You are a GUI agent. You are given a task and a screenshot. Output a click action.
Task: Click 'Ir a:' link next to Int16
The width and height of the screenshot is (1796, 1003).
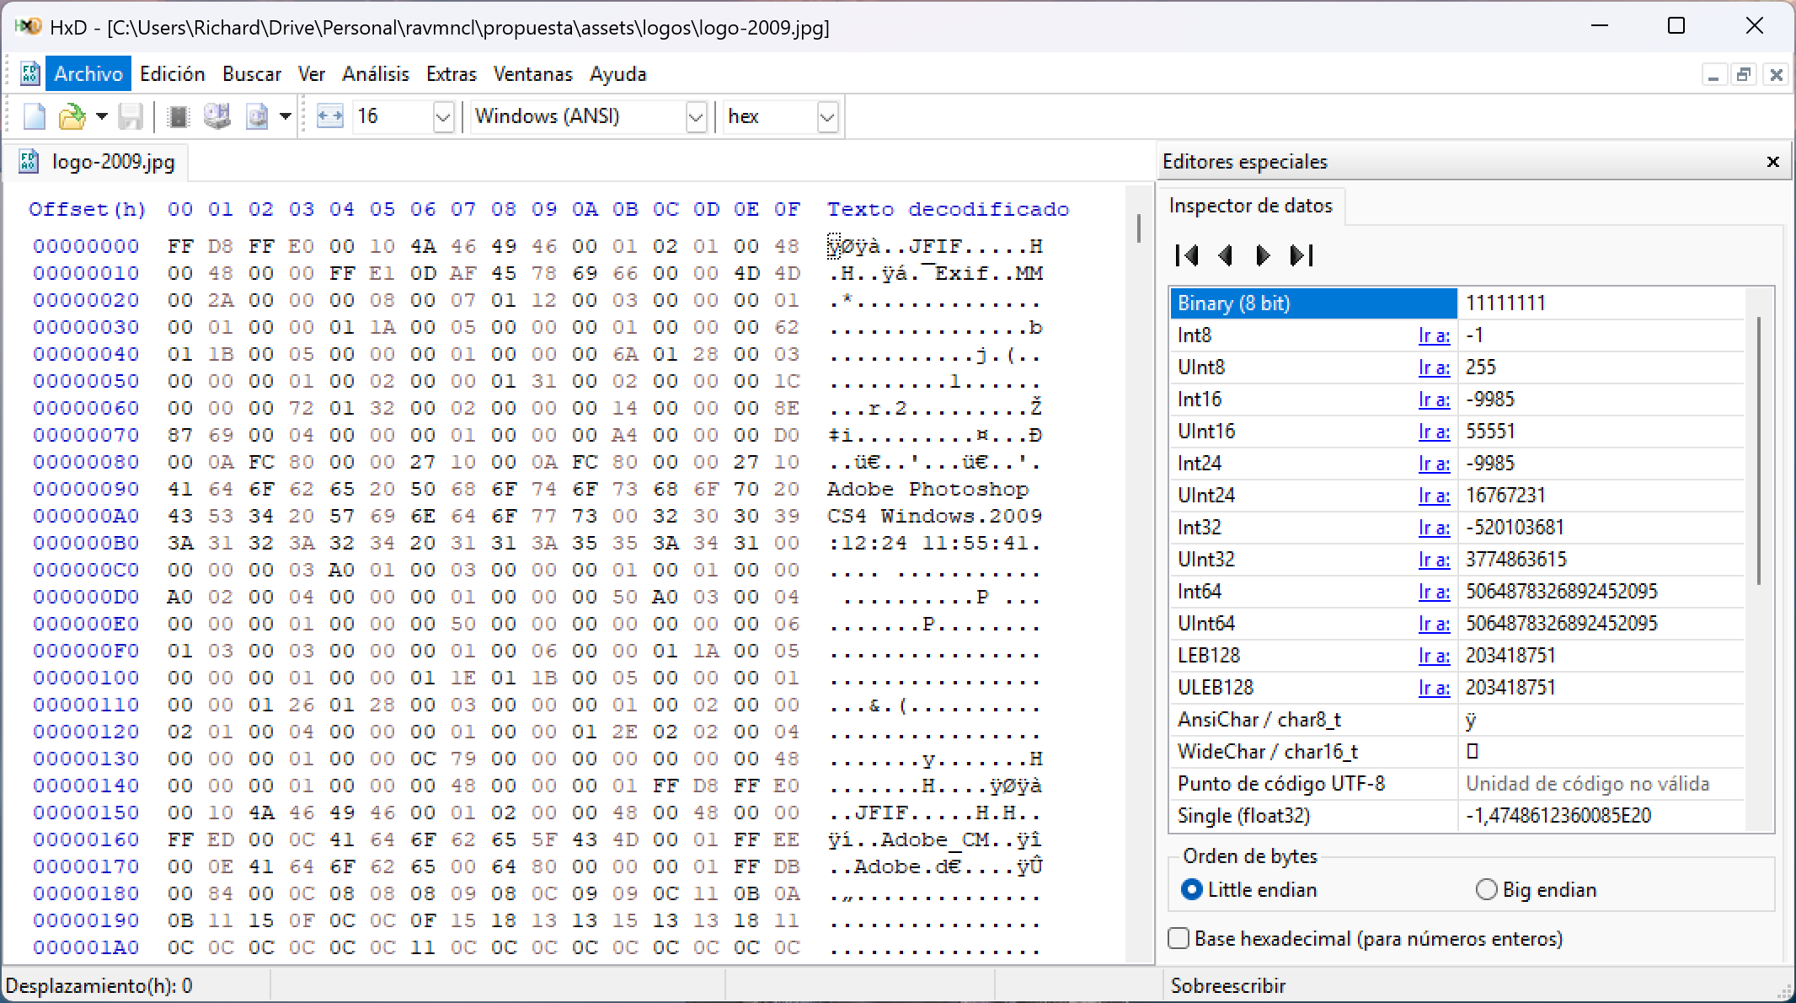(1434, 400)
